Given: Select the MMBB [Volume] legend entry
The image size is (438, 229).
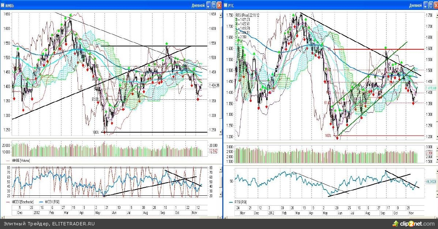Looking at the screenshot, I should [x=21, y=160].
